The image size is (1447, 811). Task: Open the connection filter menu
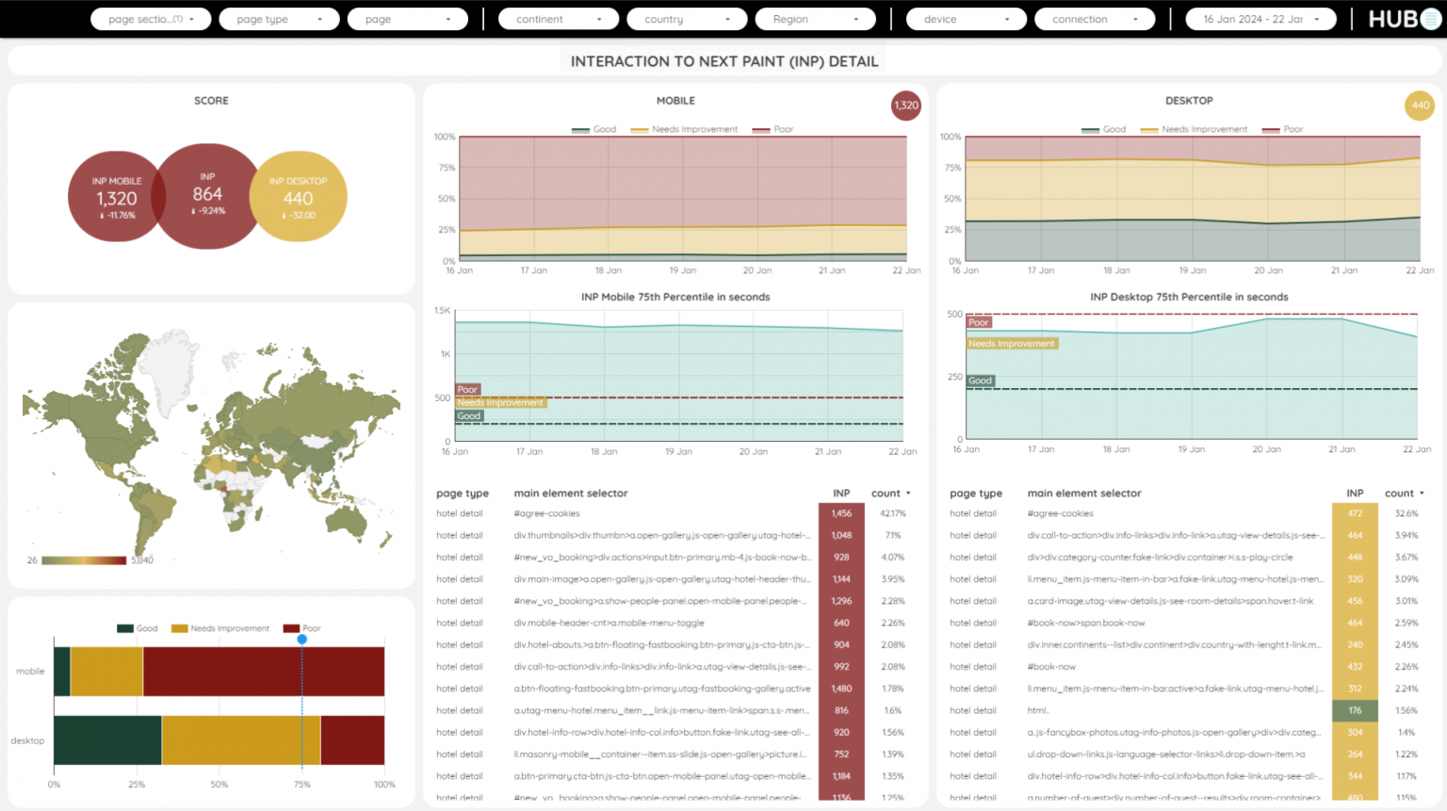(x=1095, y=18)
